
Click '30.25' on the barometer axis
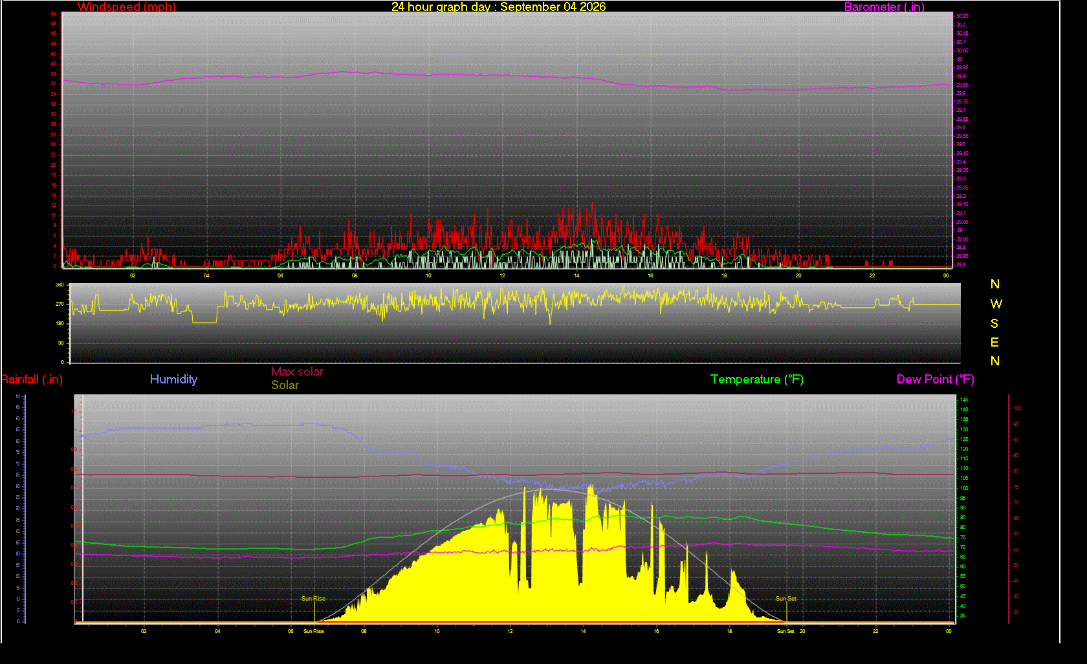(962, 16)
